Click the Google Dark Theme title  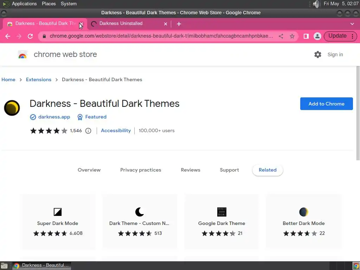[x=221, y=223]
